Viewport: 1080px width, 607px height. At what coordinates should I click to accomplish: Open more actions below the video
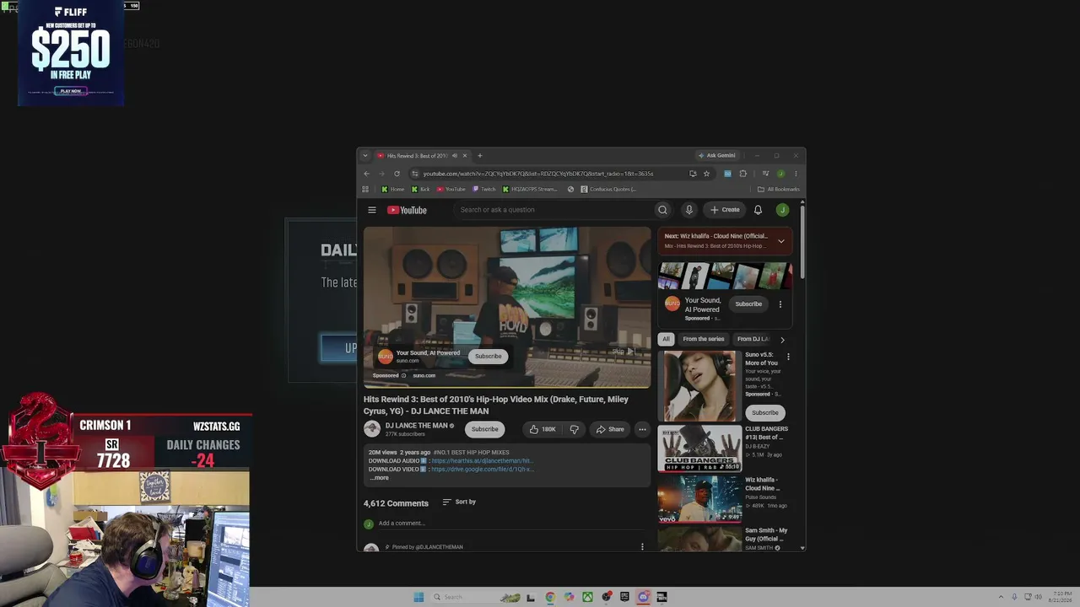(x=642, y=429)
